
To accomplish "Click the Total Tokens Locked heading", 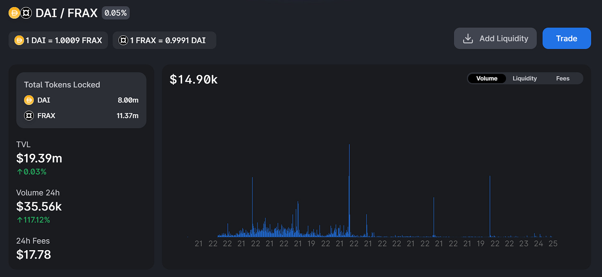I will [62, 85].
